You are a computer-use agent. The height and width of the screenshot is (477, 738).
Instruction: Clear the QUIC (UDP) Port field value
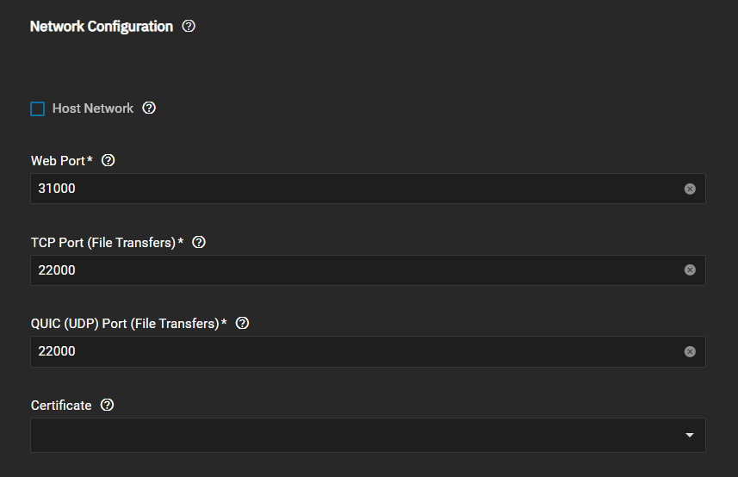(x=690, y=352)
